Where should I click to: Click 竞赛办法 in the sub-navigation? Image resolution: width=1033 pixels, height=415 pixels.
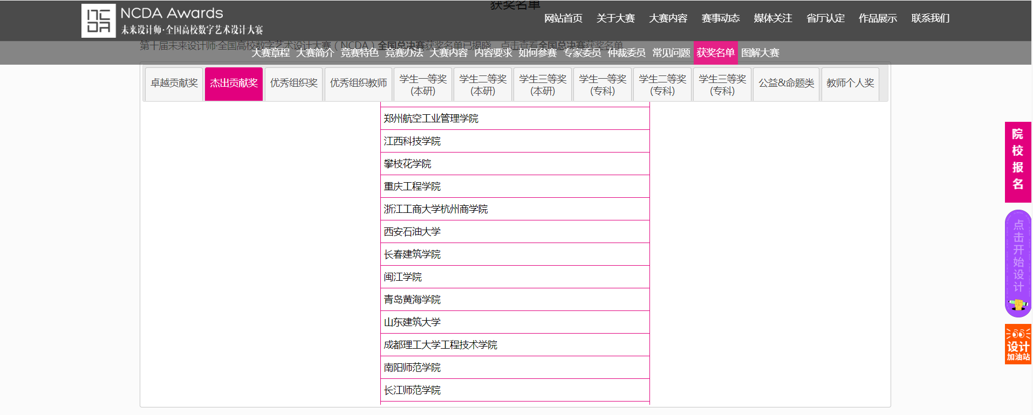pyautogui.click(x=404, y=53)
